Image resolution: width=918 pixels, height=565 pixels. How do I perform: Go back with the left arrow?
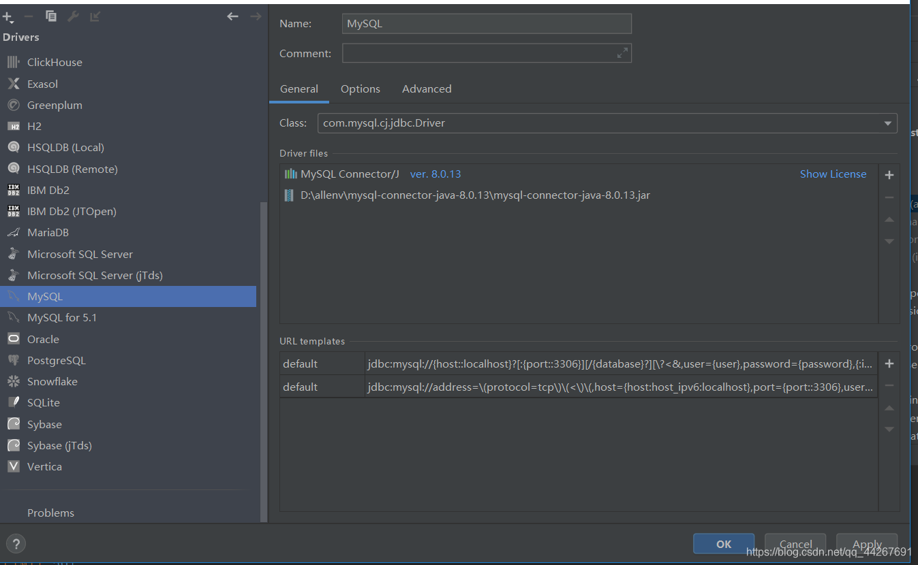(233, 16)
